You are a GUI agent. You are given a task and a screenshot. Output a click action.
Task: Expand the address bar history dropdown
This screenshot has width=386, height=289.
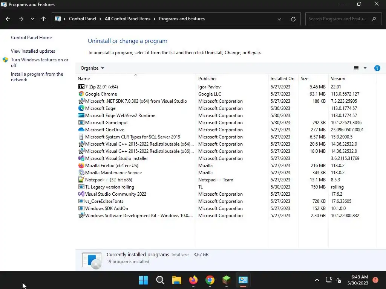click(x=279, y=19)
